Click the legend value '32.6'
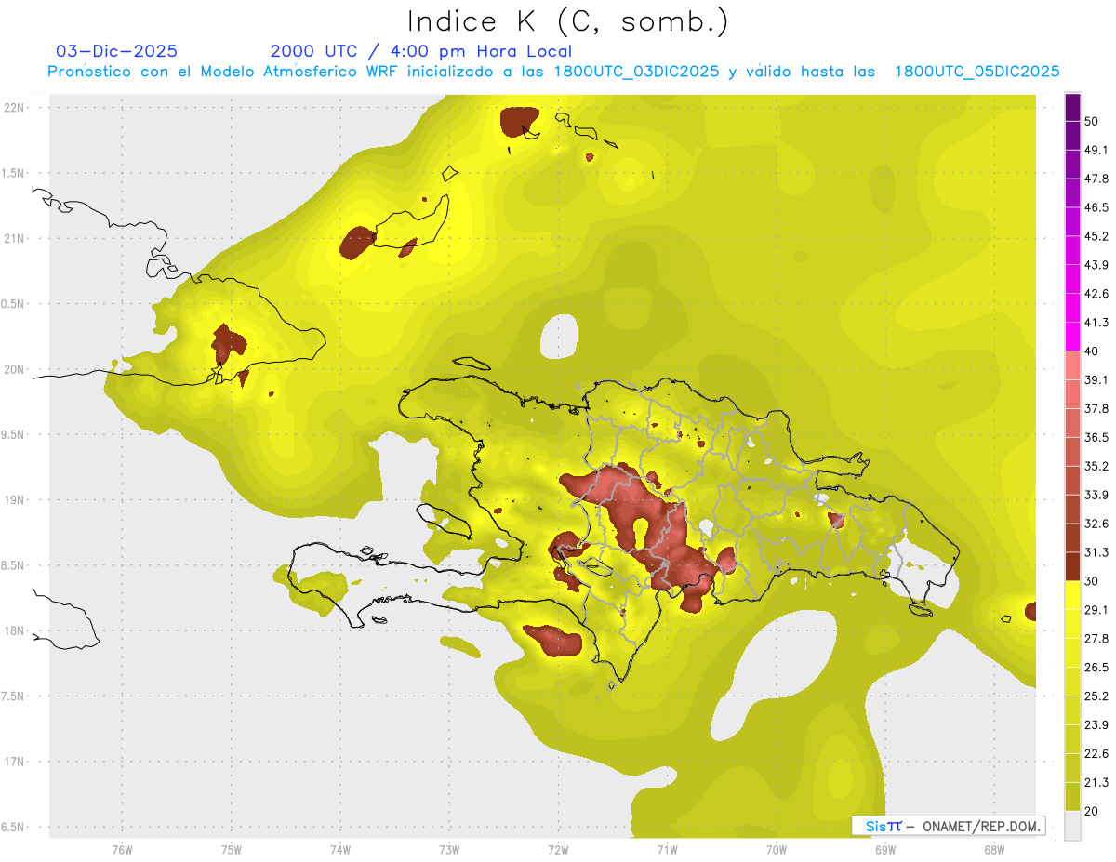The width and height of the screenshot is (1116, 862). click(x=1096, y=524)
